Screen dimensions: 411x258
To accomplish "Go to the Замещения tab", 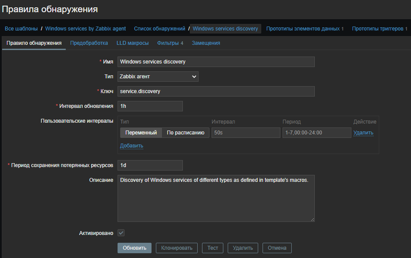I will (x=206, y=43).
